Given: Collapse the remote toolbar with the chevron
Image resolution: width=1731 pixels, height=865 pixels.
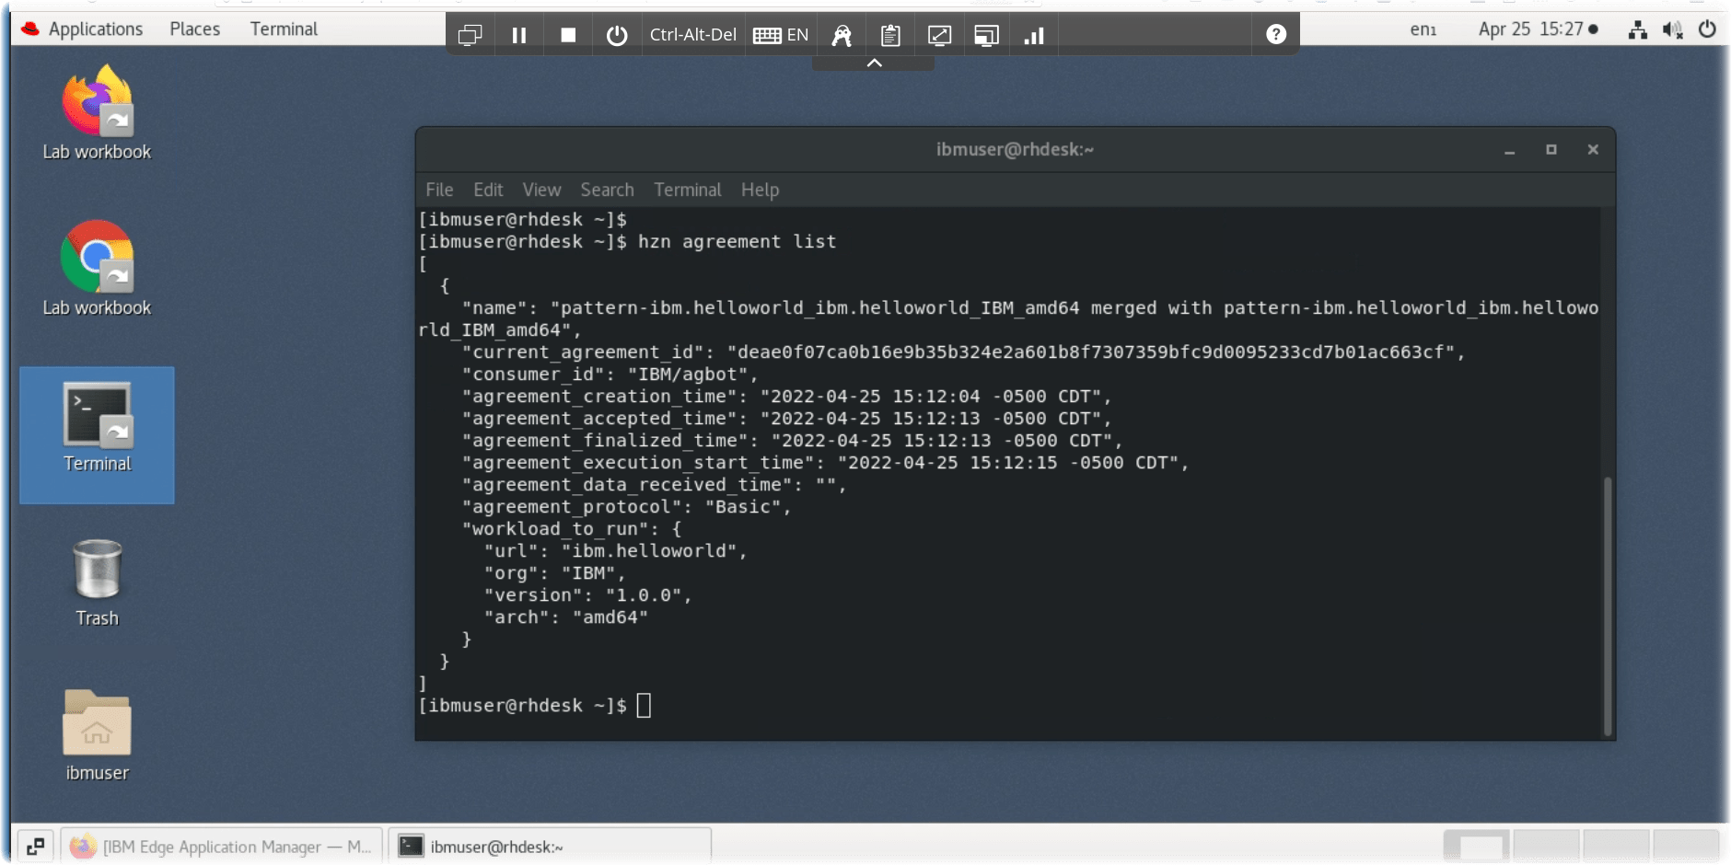Looking at the screenshot, I should (875, 63).
